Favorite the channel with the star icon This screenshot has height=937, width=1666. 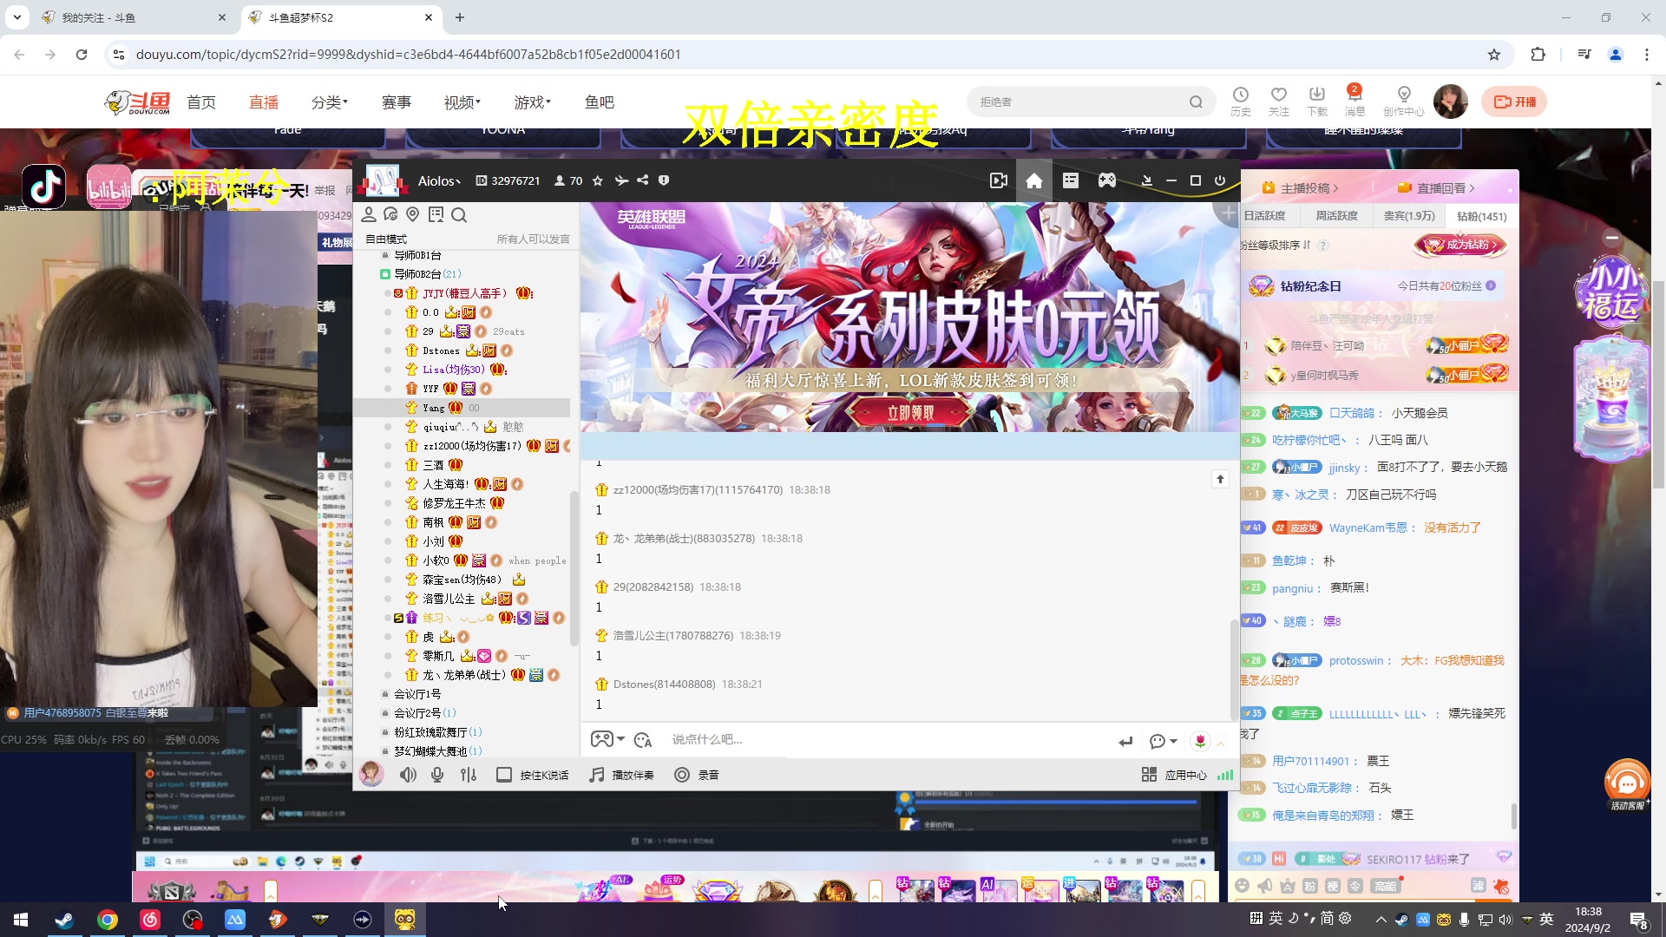597,180
